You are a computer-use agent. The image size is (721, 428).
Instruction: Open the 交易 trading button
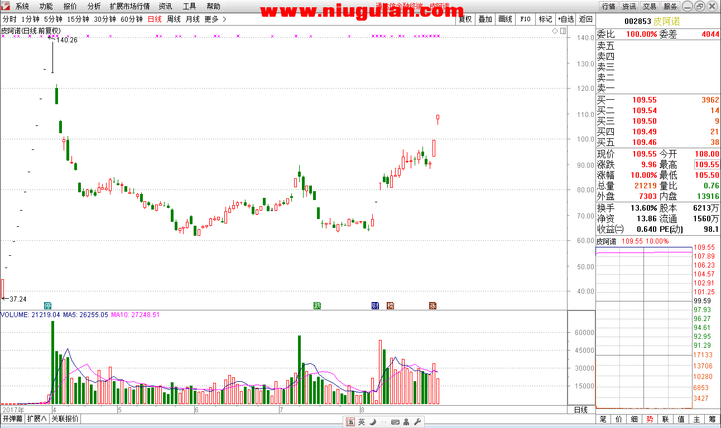point(650,7)
